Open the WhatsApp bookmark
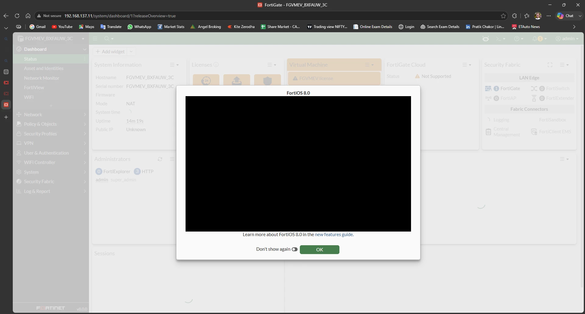The image size is (585, 314). 139,27
